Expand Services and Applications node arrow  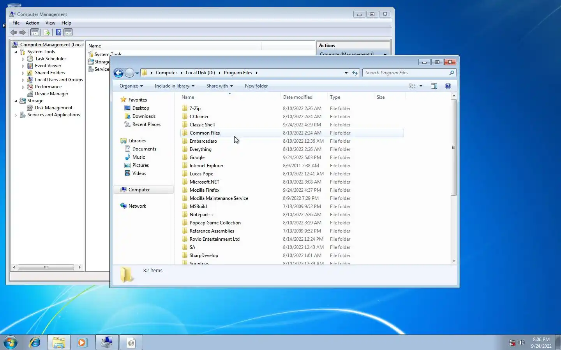[16, 115]
